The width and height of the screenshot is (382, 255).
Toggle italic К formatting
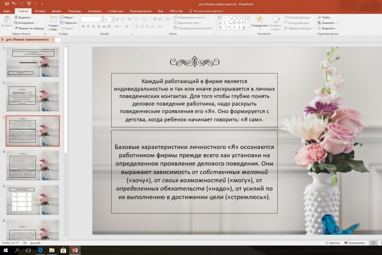coord(88,26)
